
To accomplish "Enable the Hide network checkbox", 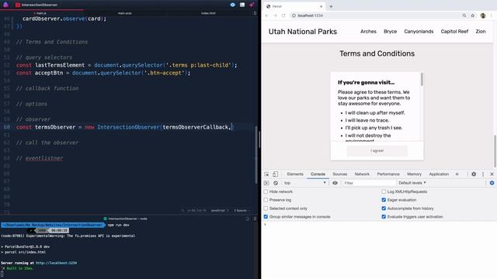I will (266, 191).
